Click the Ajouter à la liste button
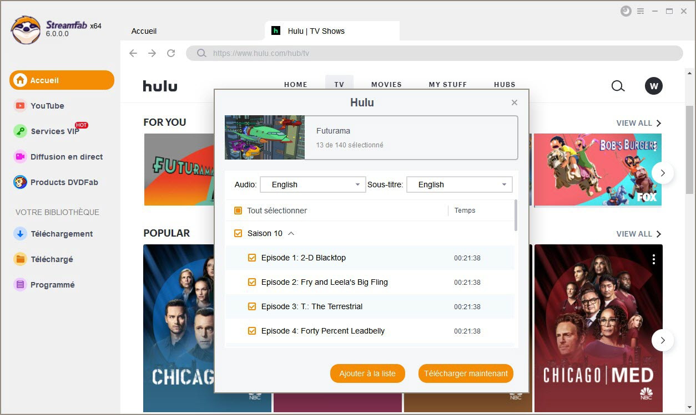 [367, 373]
